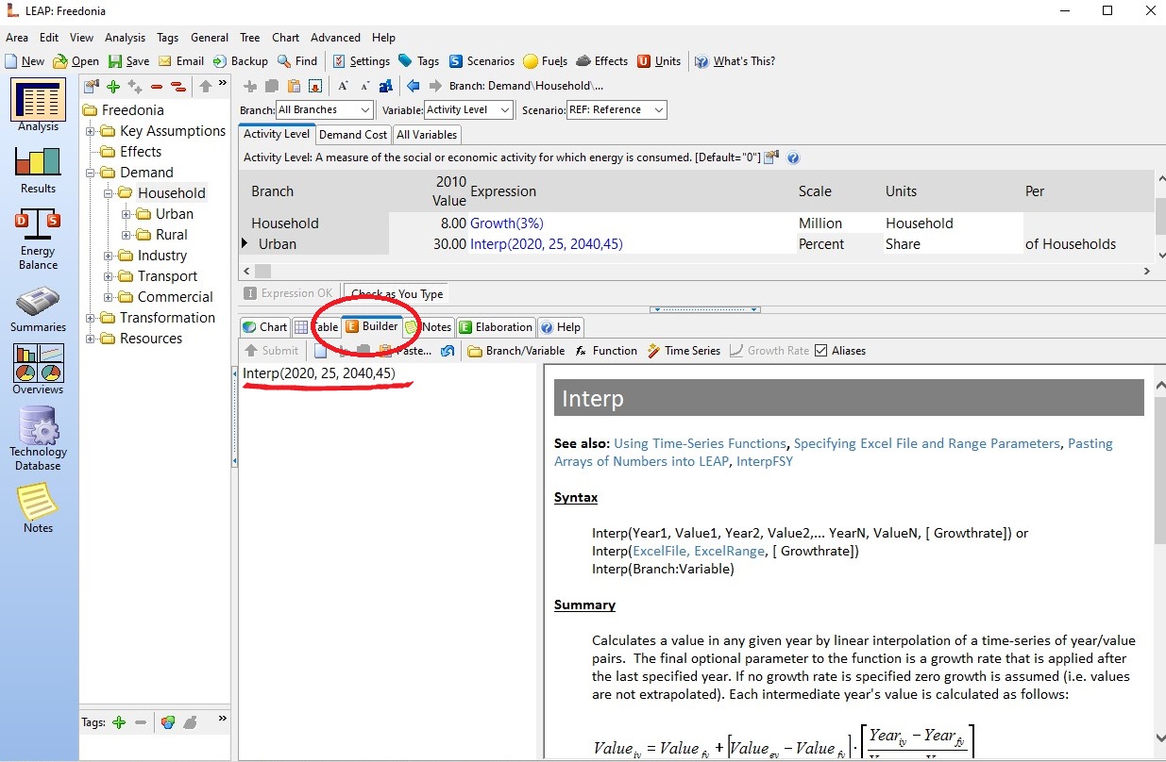
Task: Open the Scenario dropdown (REF: Reference)
Action: (617, 110)
